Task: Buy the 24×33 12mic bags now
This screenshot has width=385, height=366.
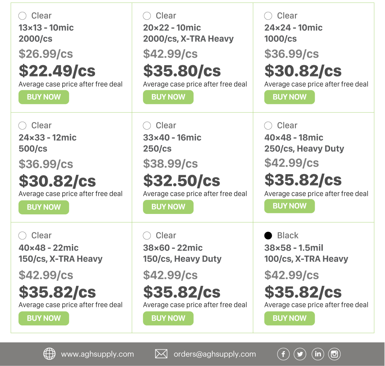Action: (44, 207)
